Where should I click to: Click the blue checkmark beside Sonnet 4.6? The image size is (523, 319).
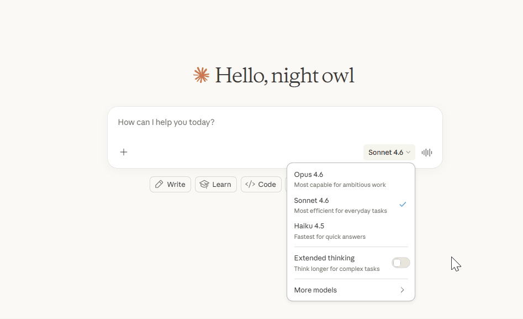click(x=403, y=205)
